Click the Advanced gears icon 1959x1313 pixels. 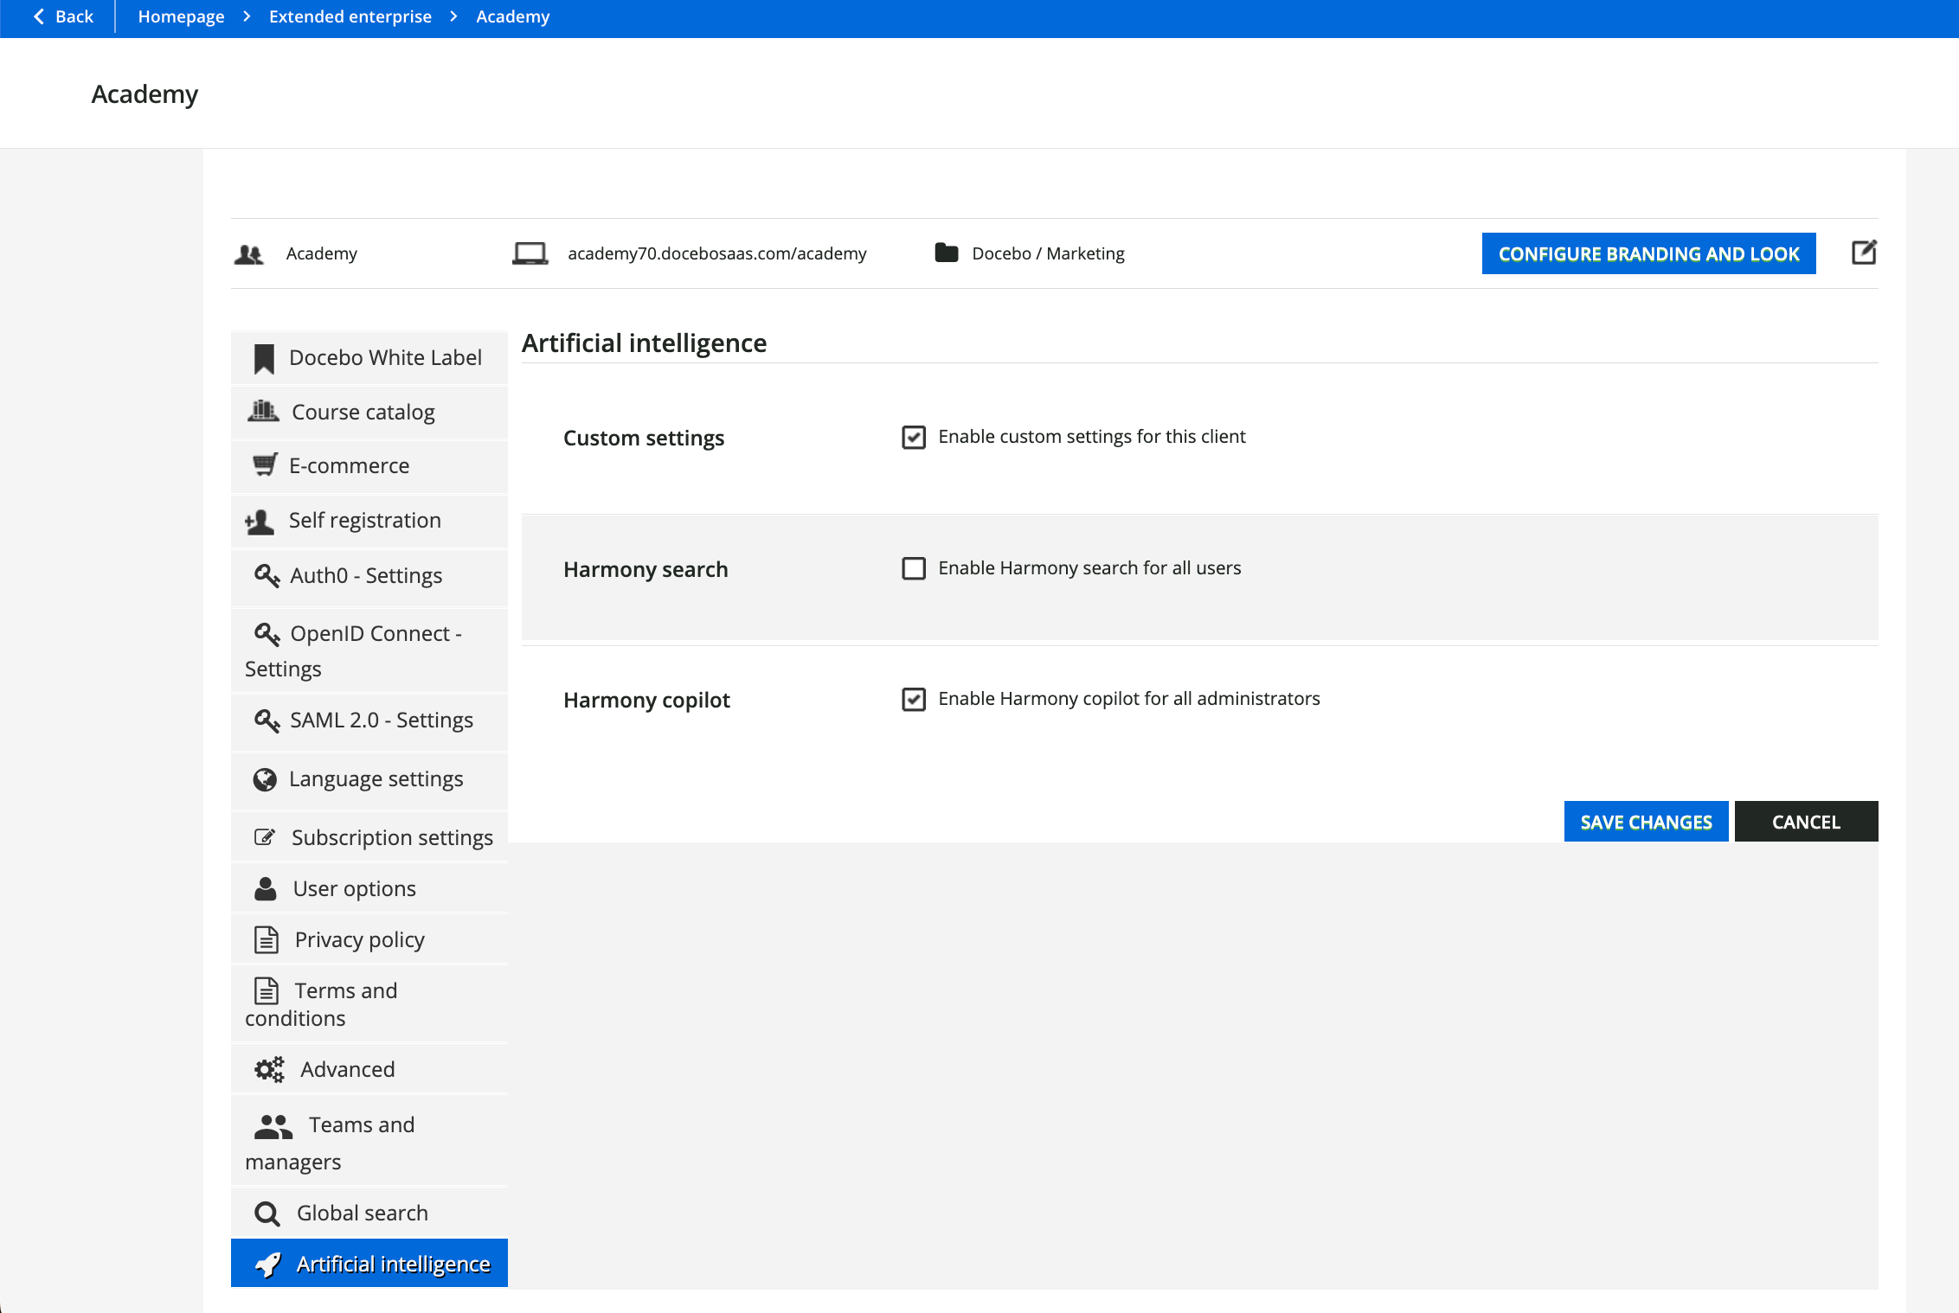(x=269, y=1070)
